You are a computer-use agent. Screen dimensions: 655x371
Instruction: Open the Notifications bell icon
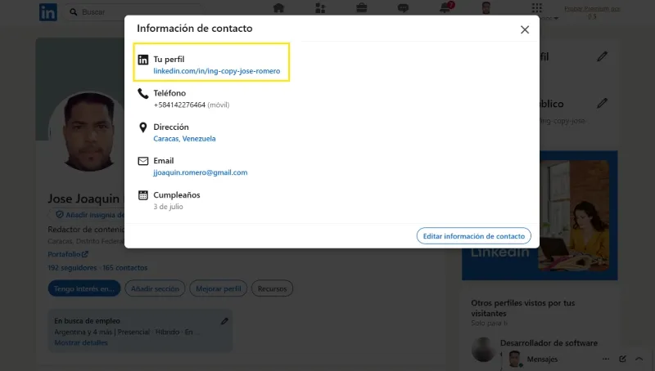coord(445,8)
